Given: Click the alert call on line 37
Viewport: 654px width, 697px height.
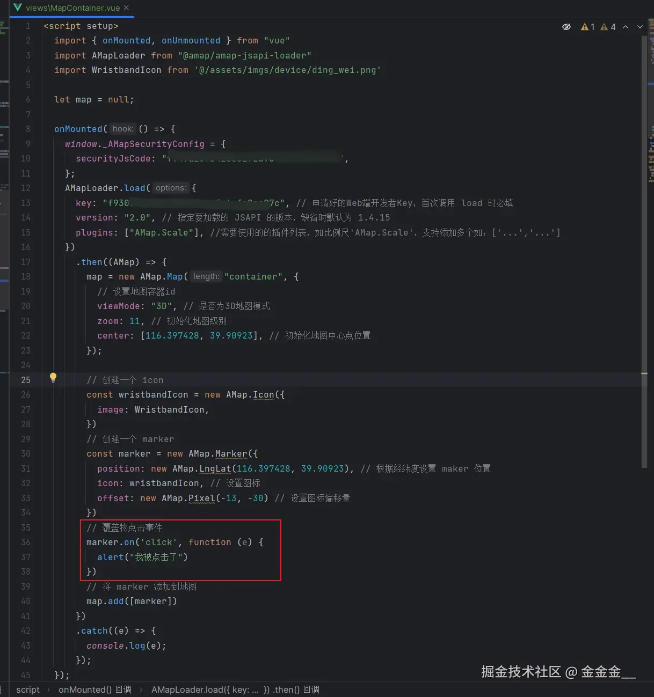Looking at the screenshot, I should pyautogui.click(x=143, y=557).
